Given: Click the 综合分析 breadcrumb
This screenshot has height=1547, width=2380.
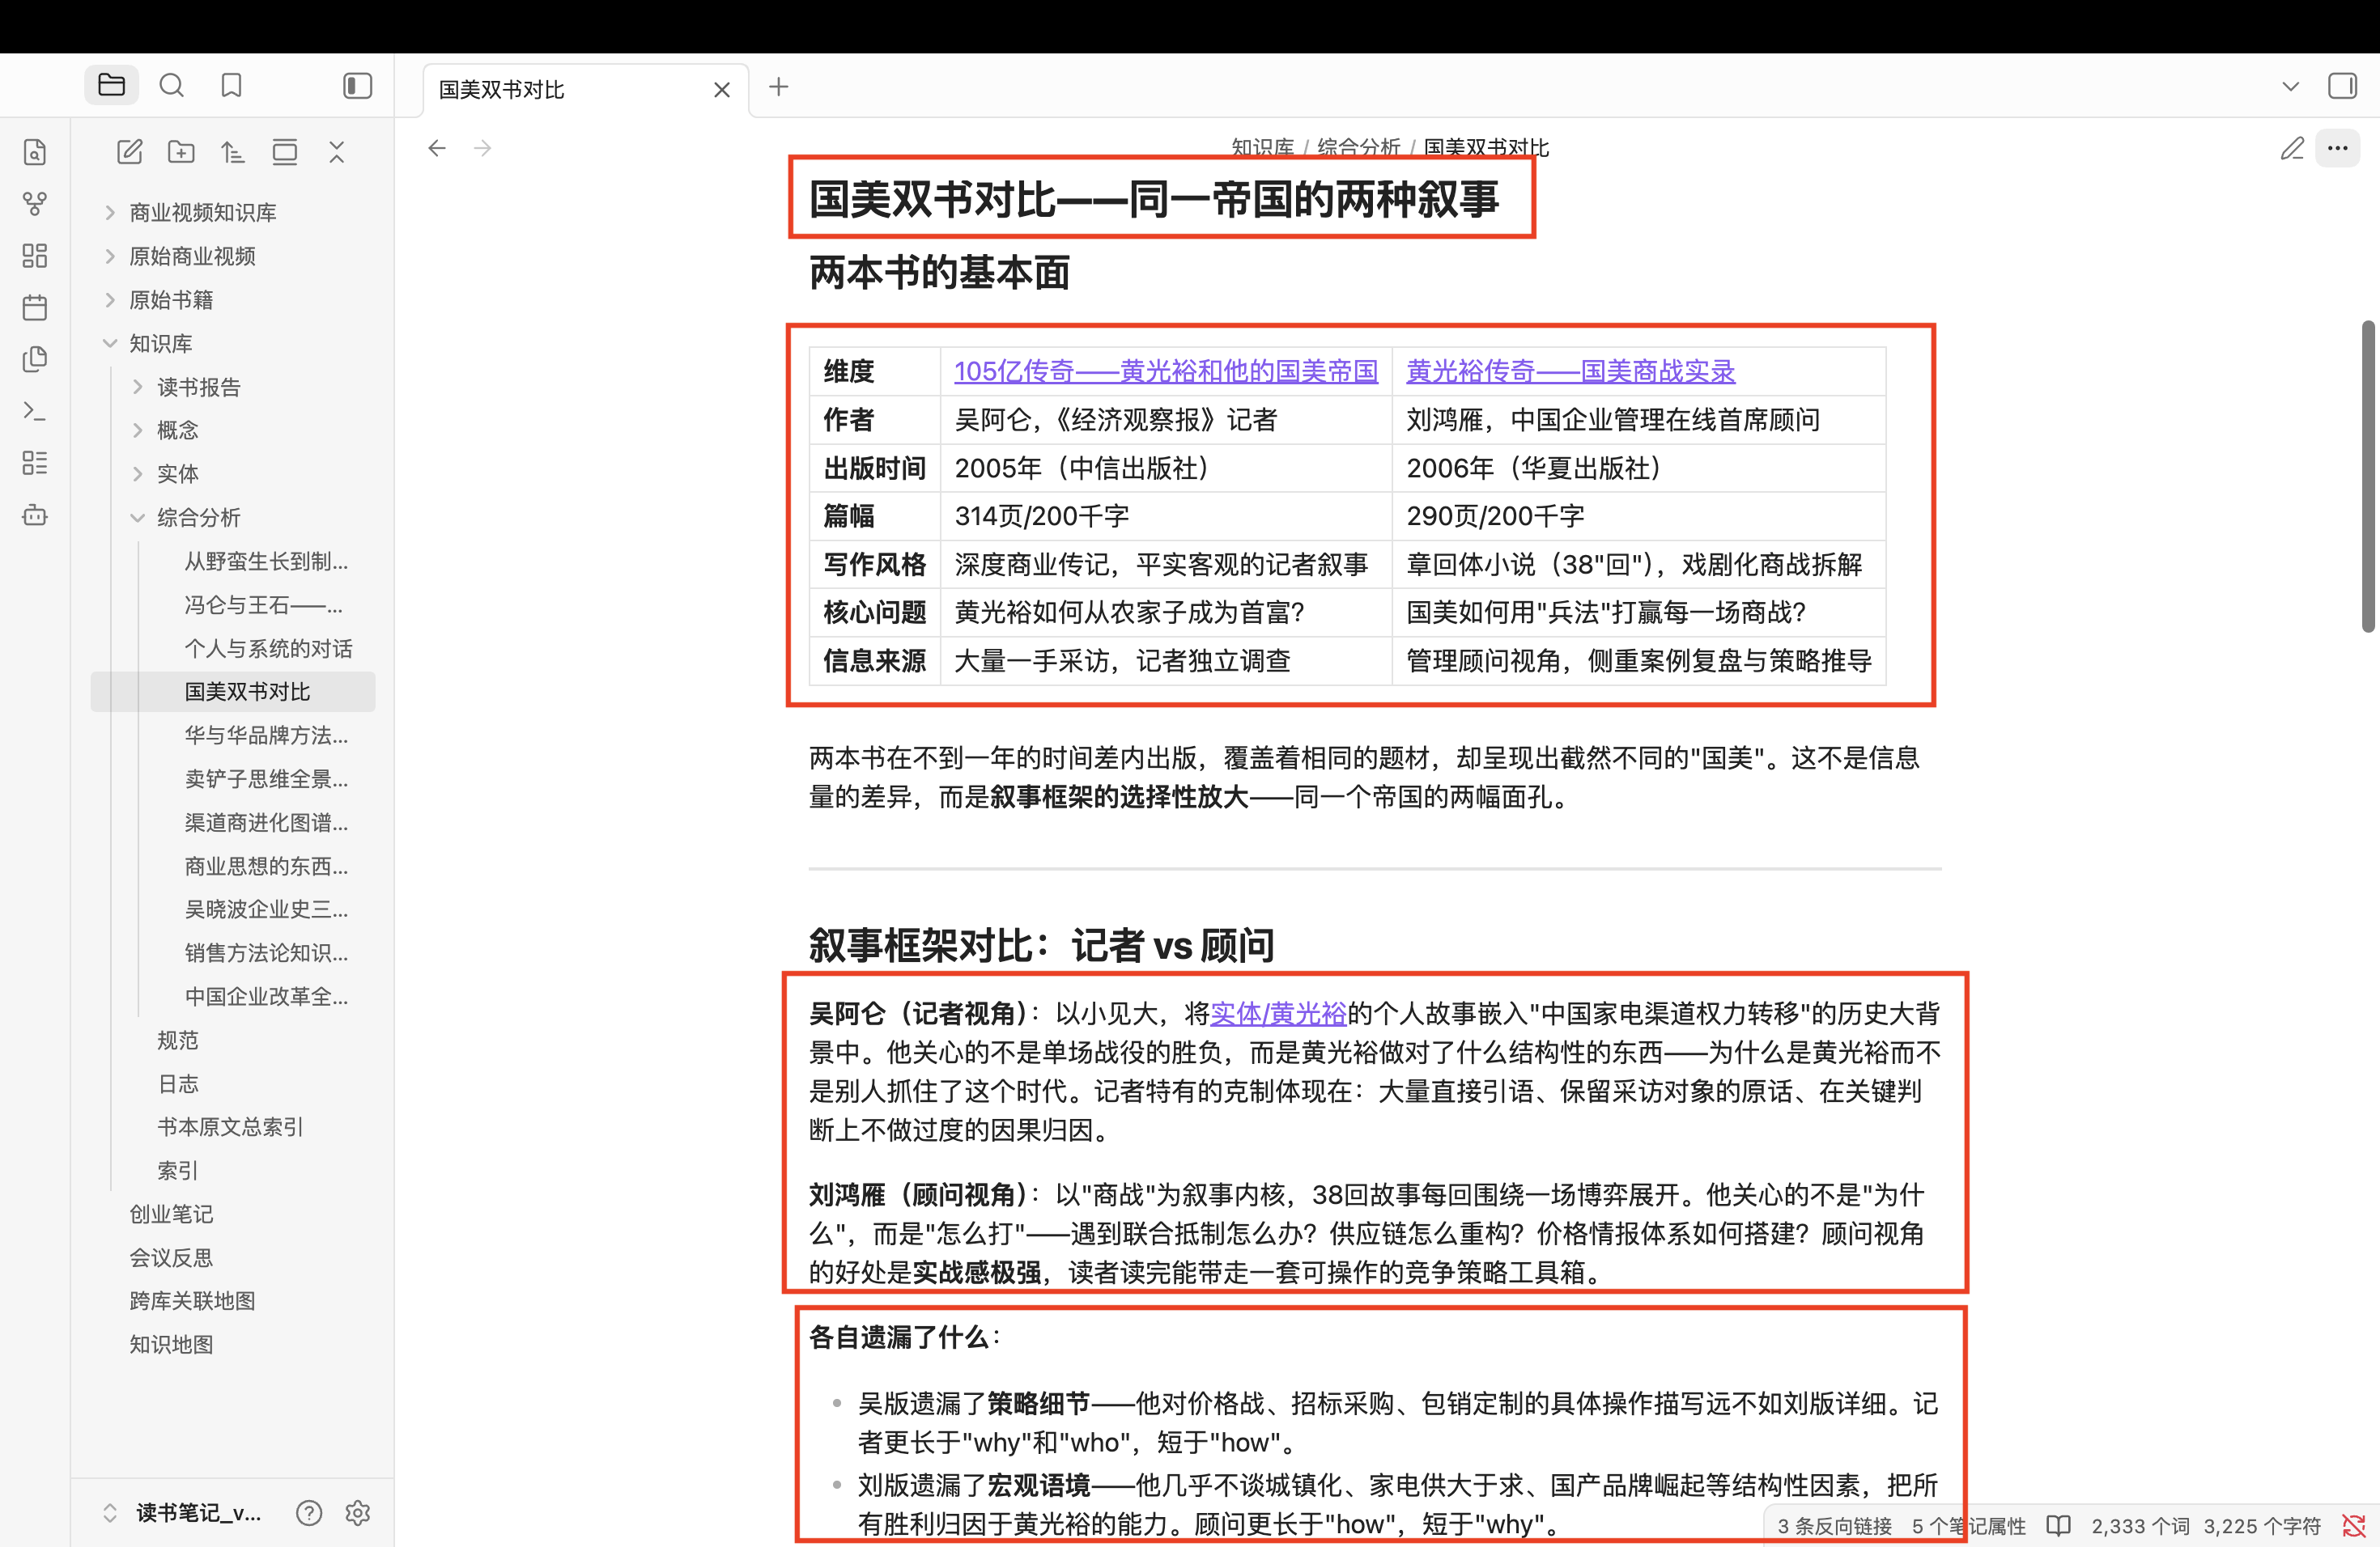Looking at the screenshot, I should tap(1358, 148).
